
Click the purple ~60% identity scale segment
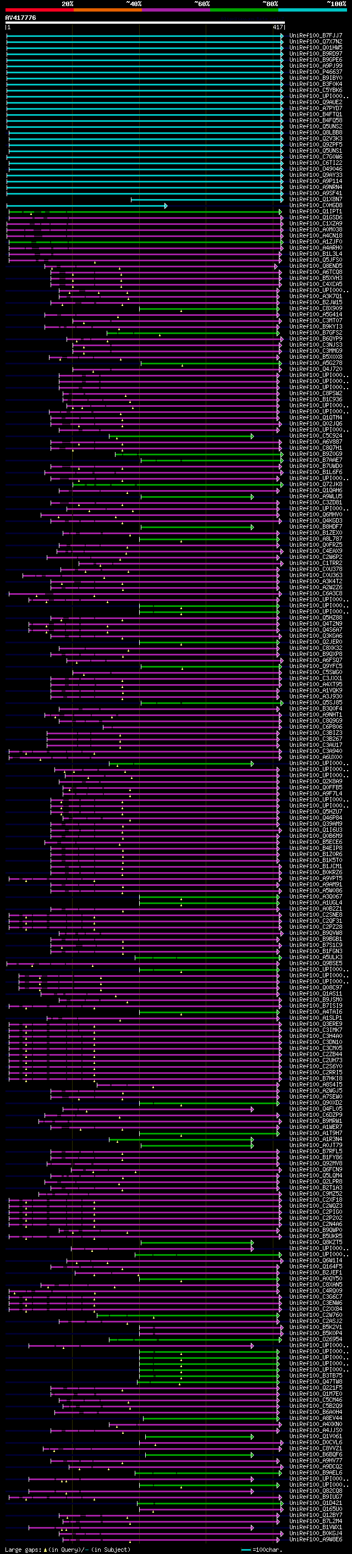pos(175,10)
